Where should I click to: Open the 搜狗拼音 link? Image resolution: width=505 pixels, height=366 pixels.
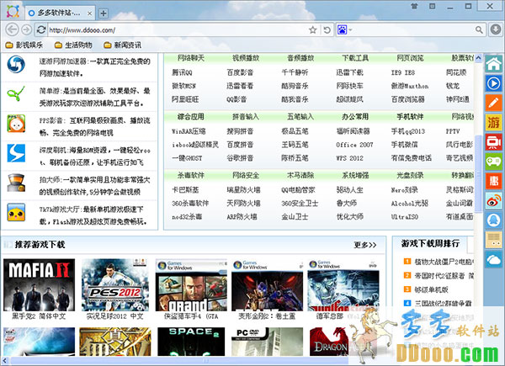click(x=240, y=131)
